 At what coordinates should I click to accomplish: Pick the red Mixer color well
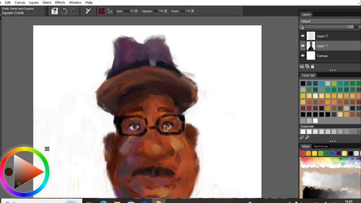302,153
